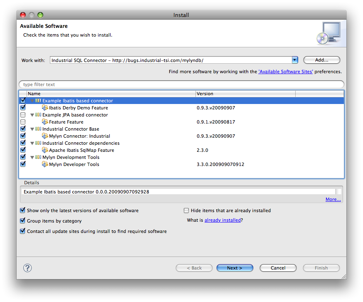Click the Cancel button

[278, 268]
